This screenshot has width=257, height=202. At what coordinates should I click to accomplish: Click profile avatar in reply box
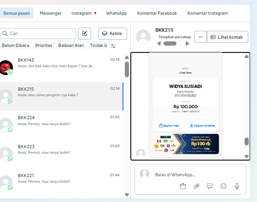point(145,173)
